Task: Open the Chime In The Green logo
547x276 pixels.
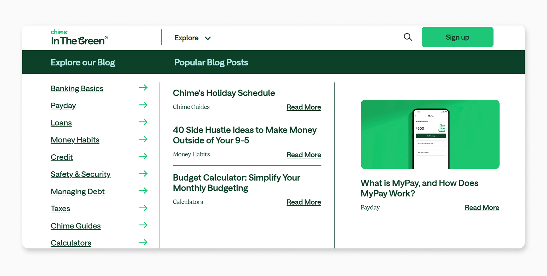Action: (79, 38)
